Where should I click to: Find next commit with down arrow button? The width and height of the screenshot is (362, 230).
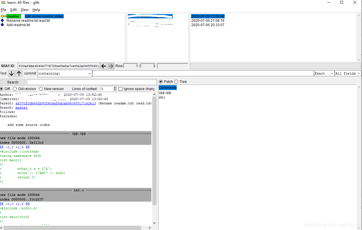[11, 73]
